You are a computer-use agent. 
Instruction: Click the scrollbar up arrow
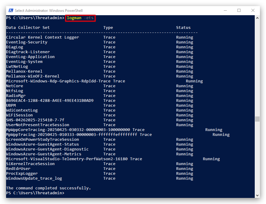(257, 18)
